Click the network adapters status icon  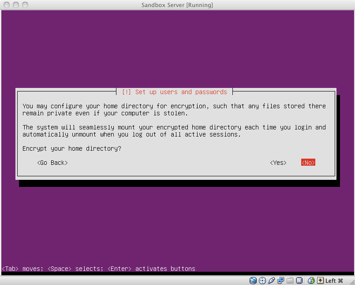click(x=281, y=281)
